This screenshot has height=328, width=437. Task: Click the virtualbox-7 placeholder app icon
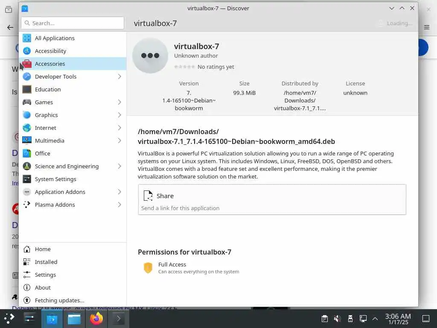point(150,56)
